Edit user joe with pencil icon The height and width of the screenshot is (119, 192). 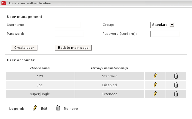click(x=155, y=85)
